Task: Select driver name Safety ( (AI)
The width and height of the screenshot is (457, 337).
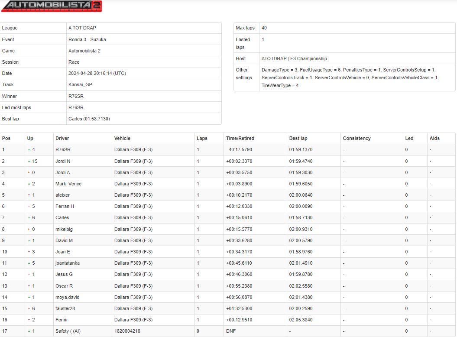Action: pyautogui.click(x=68, y=331)
